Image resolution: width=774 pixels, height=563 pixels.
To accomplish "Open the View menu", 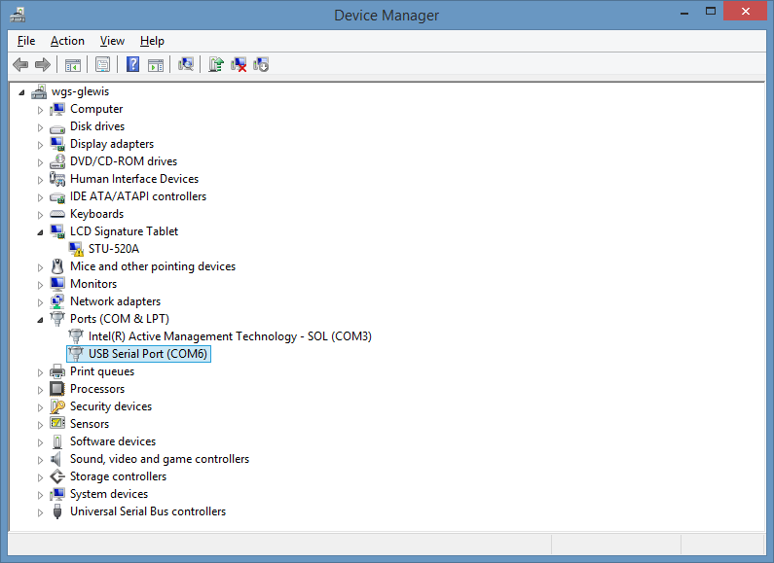I will pyautogui.click(x=112, y=41).
